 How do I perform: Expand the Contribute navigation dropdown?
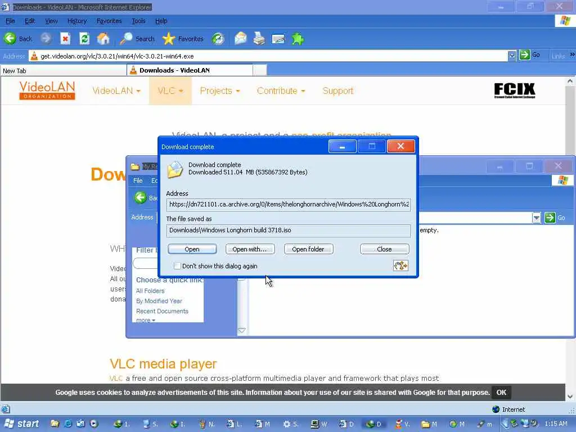click(x=281, y=91)
